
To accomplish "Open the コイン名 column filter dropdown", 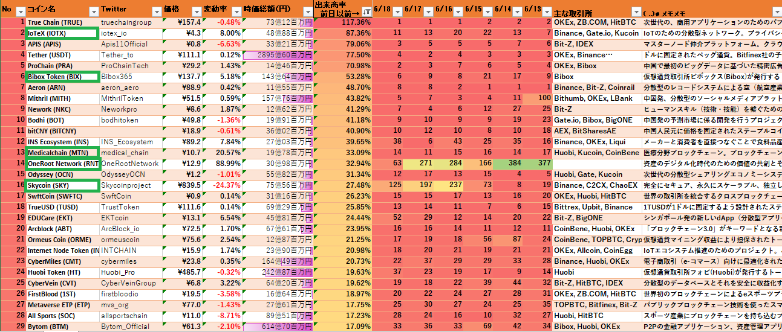I will [93, 11].
